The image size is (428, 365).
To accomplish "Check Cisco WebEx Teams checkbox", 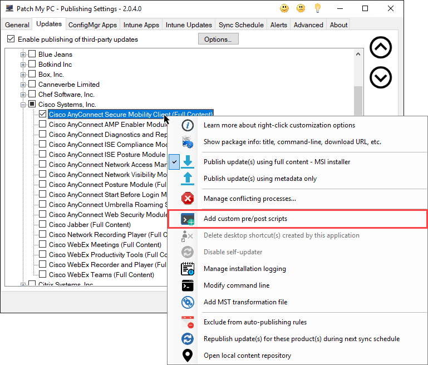I will (42, 274).
